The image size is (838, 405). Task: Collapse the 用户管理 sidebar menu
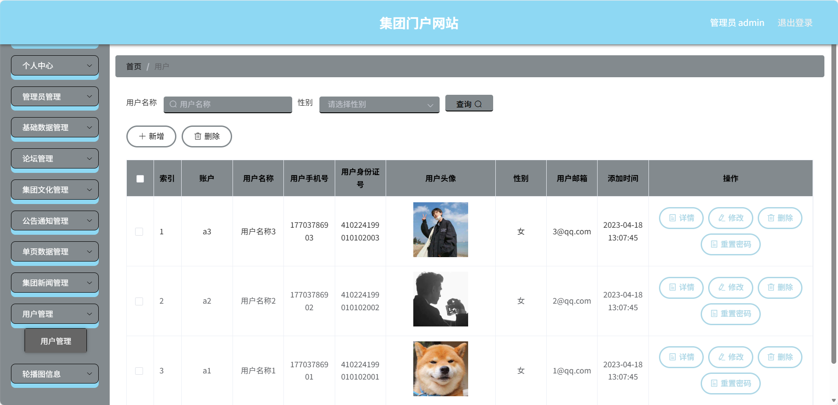(55, 314)
